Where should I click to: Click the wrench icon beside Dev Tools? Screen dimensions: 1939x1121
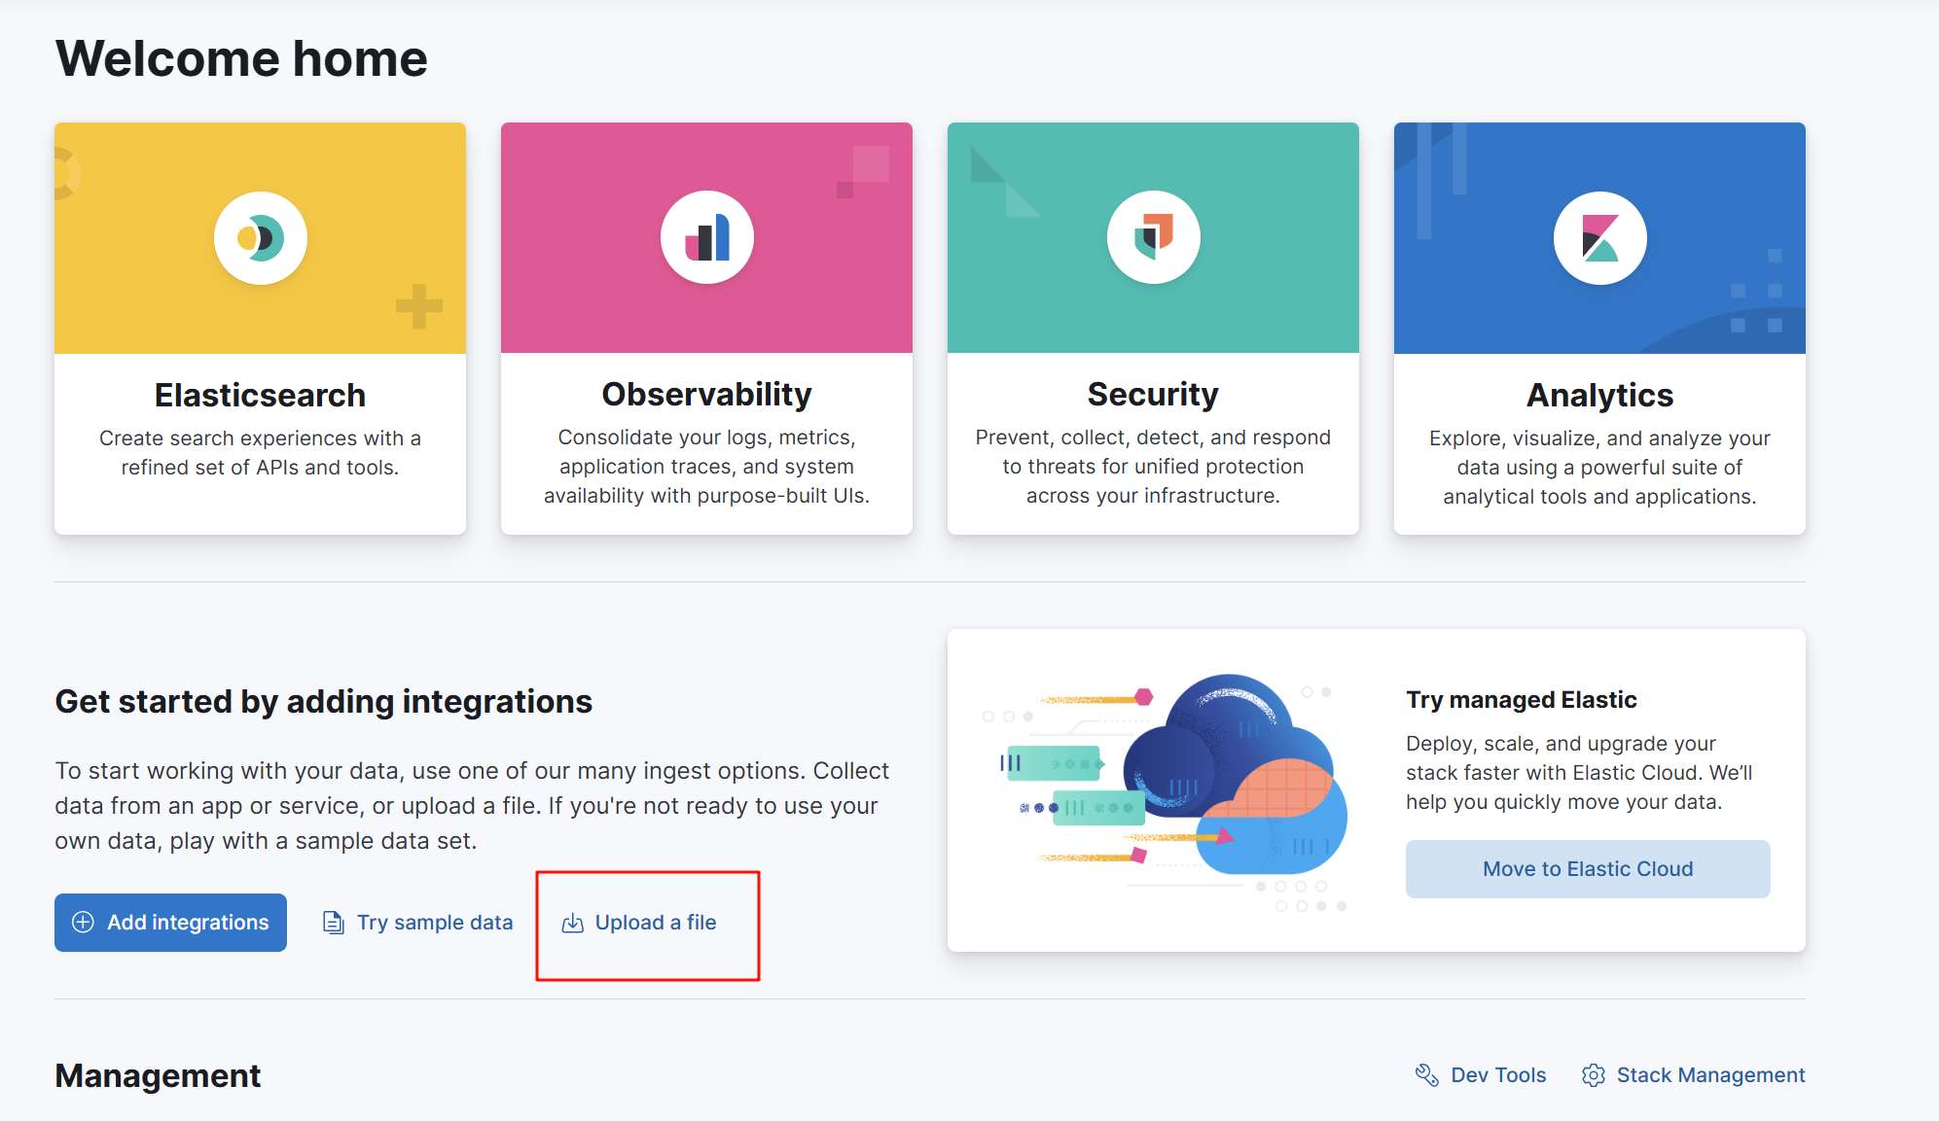1426,1074
